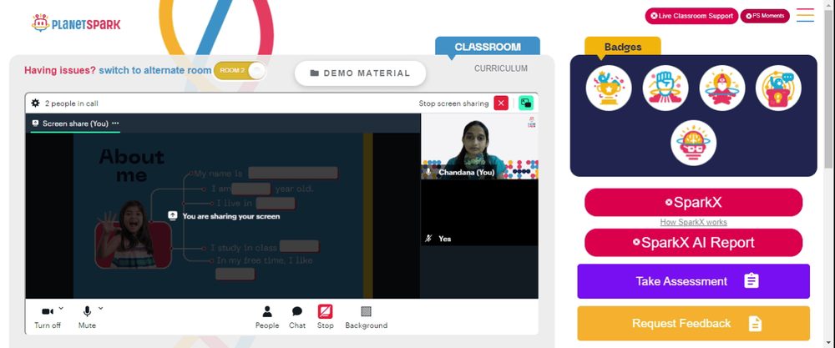Open the DEMO MATERIAL folder button

pyautogui.click(x=360, y=73)
